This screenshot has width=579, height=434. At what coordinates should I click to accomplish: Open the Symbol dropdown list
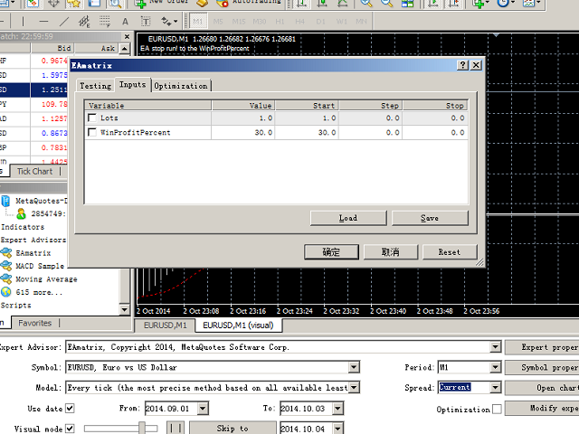point(354,367)
